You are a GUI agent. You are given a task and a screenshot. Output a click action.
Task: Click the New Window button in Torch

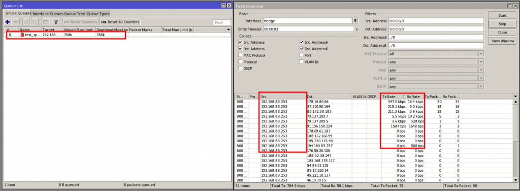pos(502,41)
